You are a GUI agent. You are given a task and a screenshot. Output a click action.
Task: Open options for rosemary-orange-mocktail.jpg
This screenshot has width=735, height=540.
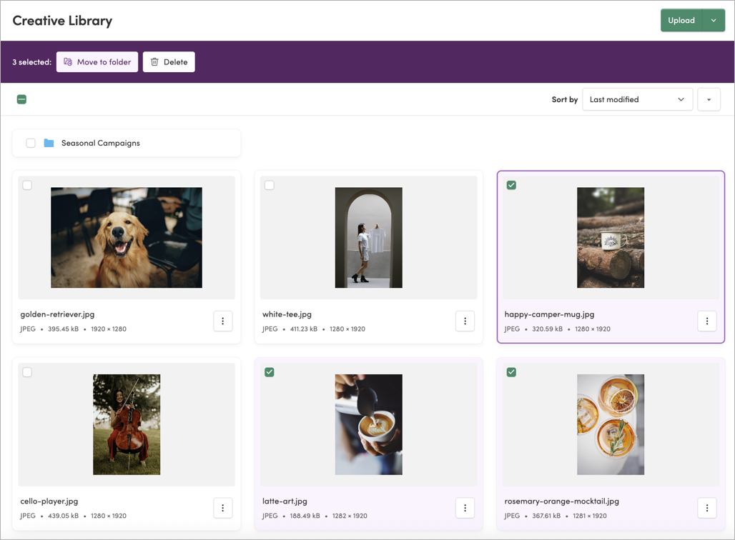(707, 508)
